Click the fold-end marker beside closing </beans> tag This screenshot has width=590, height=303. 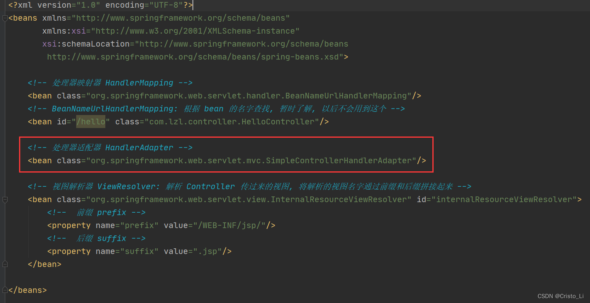pos(5,290)
